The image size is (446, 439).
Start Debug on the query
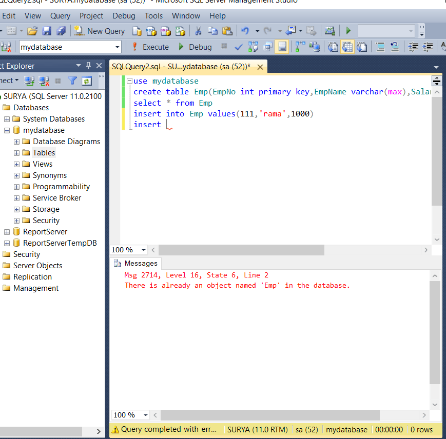[x=196, y=47]
